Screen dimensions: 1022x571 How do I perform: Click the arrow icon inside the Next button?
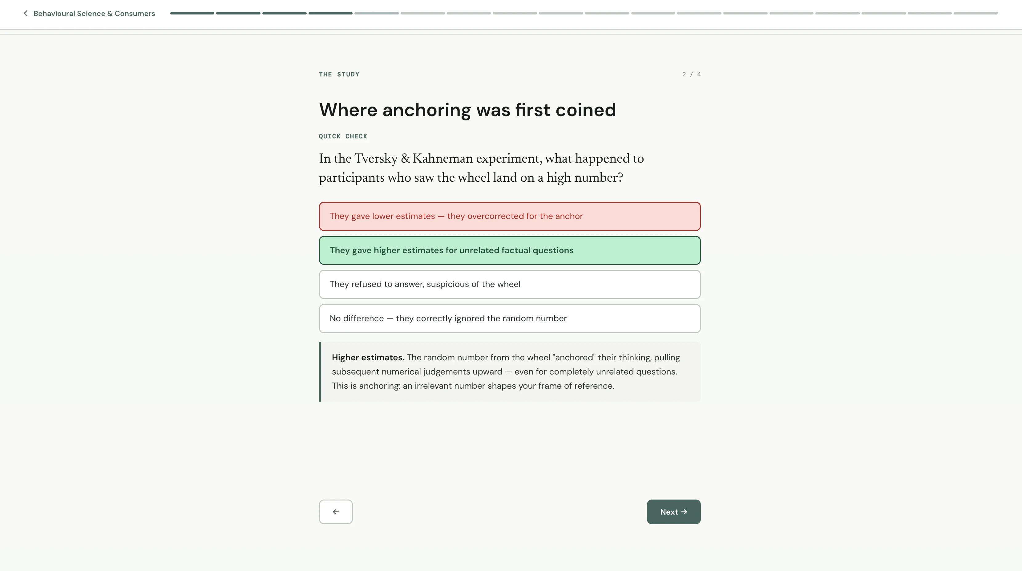[x=685, y=512]
